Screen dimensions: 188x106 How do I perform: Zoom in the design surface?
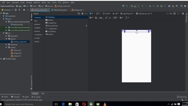click(x=174, y=14)
